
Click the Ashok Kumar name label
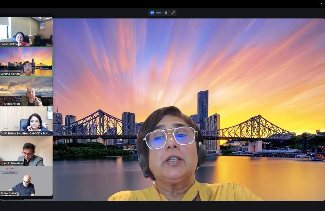[9, 193]
